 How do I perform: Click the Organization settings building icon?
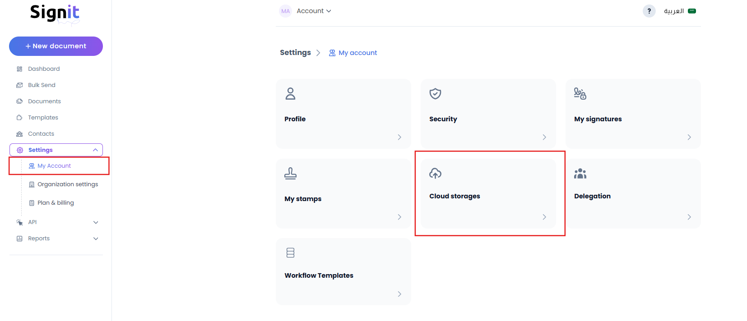[x=32, y=184]
